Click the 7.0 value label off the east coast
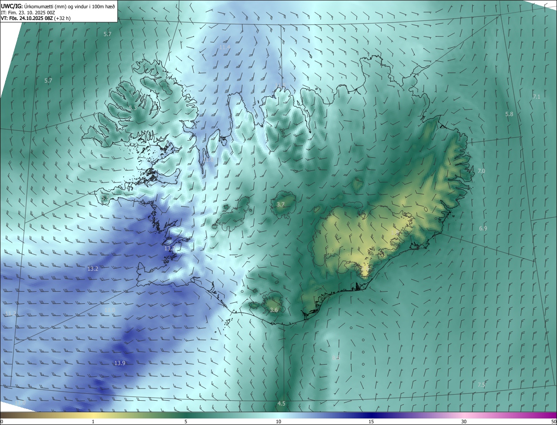This screenshot has height=425, width=557. point(481,171)
